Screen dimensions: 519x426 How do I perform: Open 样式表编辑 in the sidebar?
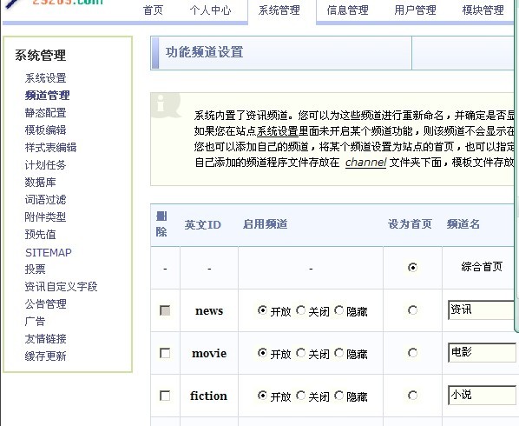50,147
